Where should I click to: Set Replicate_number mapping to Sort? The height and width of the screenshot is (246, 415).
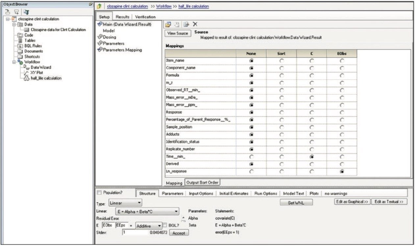(281, 149)
